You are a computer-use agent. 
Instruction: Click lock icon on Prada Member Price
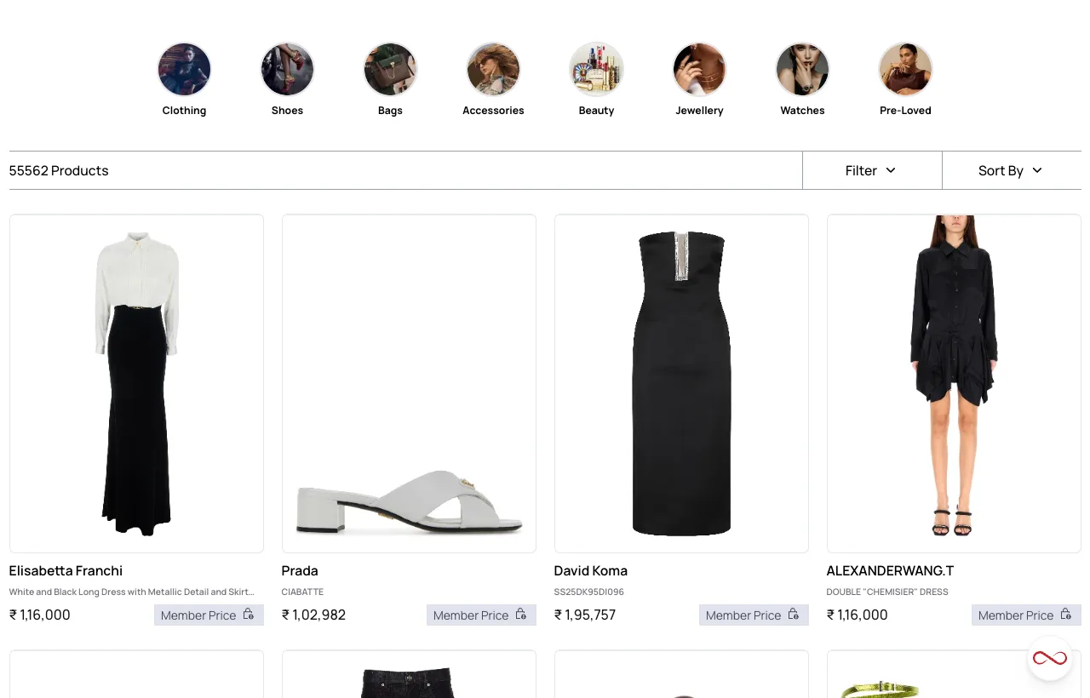point(521,615)
